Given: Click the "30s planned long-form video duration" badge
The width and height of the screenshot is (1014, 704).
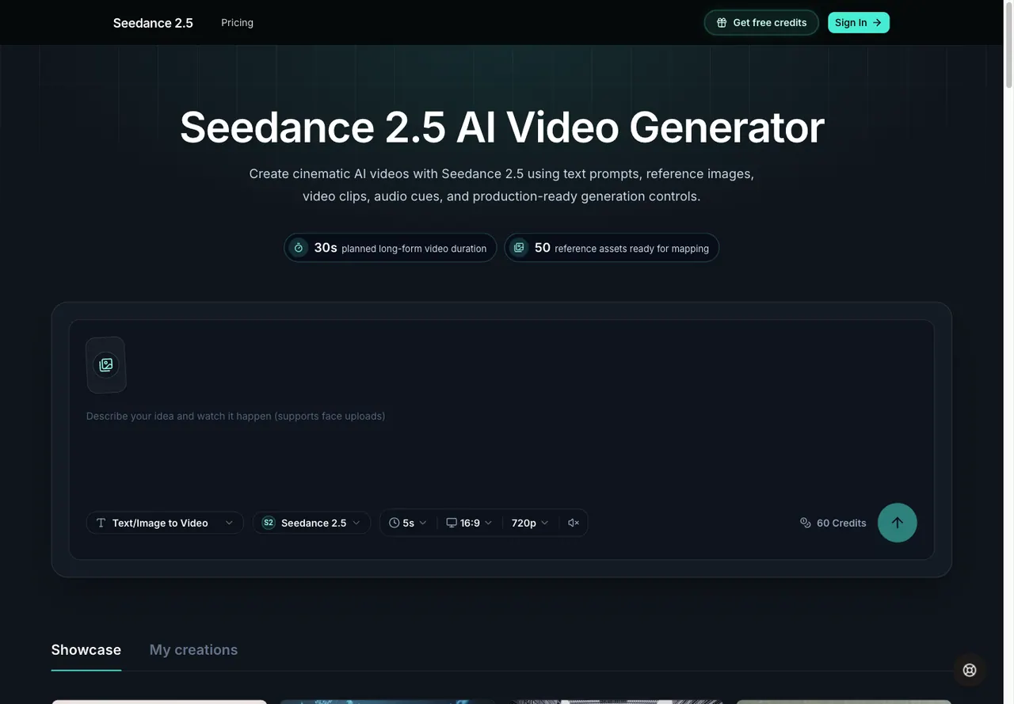Looking at the screenshot, I should coord(391,248).
